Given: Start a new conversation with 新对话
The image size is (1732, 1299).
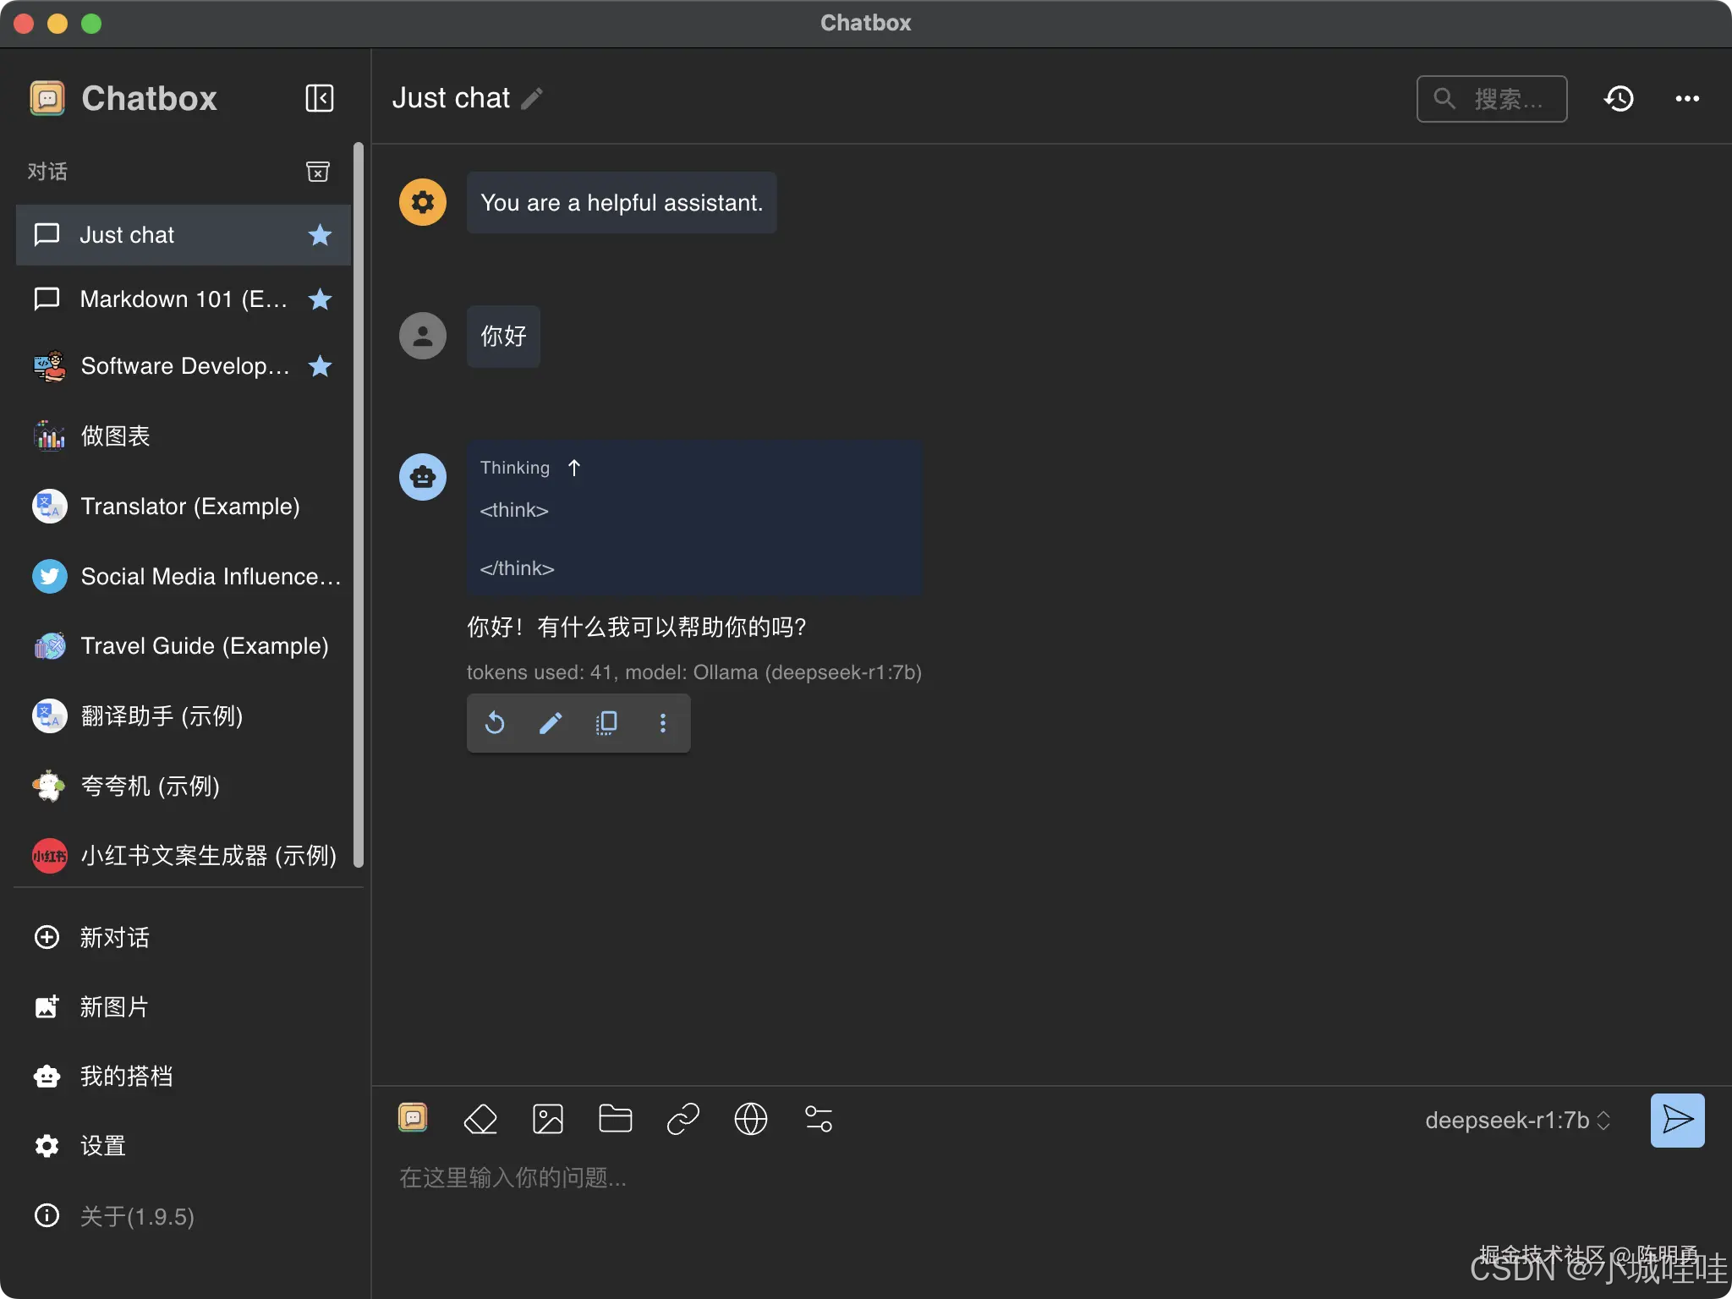Looking at the screenshot, I should 114,937.
